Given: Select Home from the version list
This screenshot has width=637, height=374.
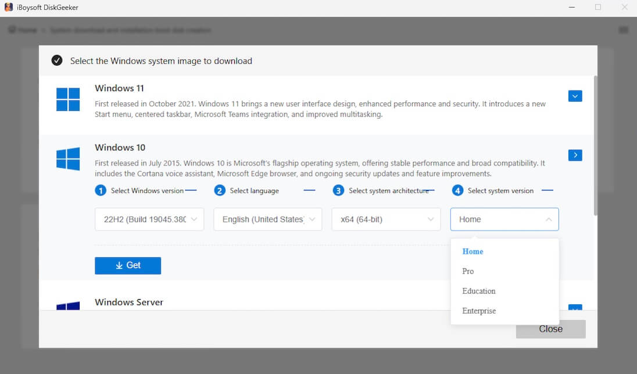Looking at the screenshot, I should tap(504, 251).
